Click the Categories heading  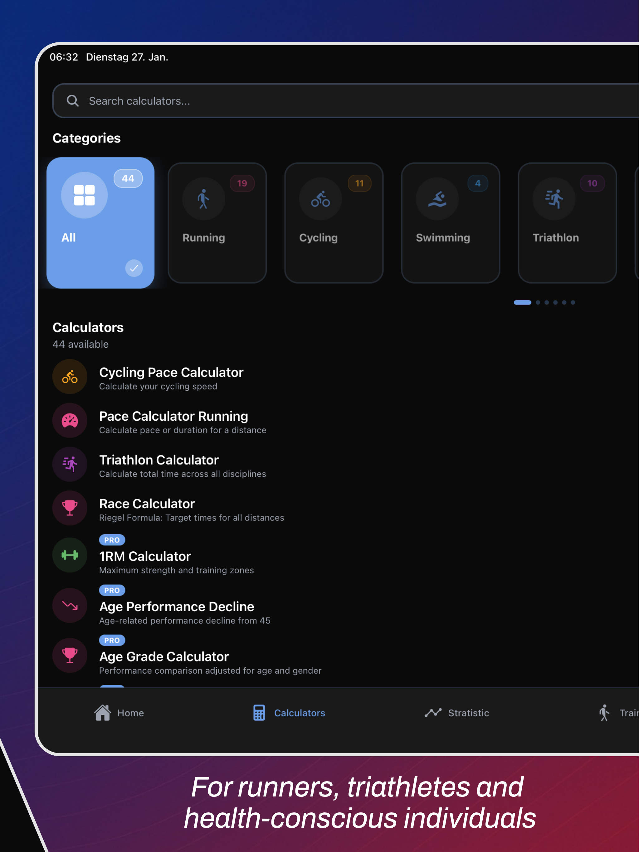click(86, 138)
